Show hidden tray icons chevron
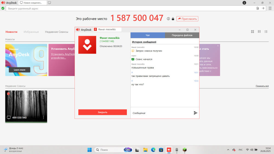Image resolution: width=274 pixels, height=154 pixels. click(228, 150)
